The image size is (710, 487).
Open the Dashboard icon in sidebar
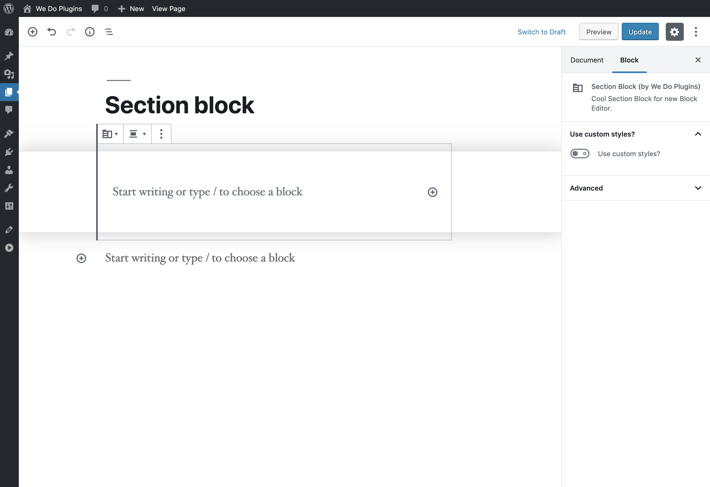click(x=9, y=32)
